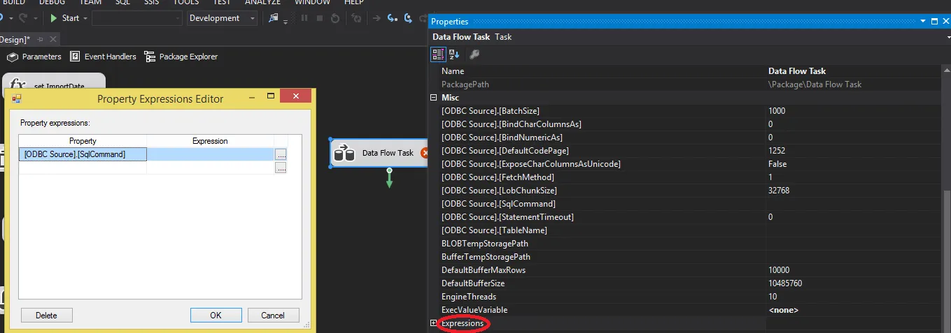Click the attach-to-process toolbar icon
The width and height of the screenshot is (951, 333).
coord(275,18)
